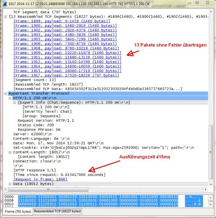Collapse the Expert Info subtree
The image size is (216, 218).
[15, 102]
